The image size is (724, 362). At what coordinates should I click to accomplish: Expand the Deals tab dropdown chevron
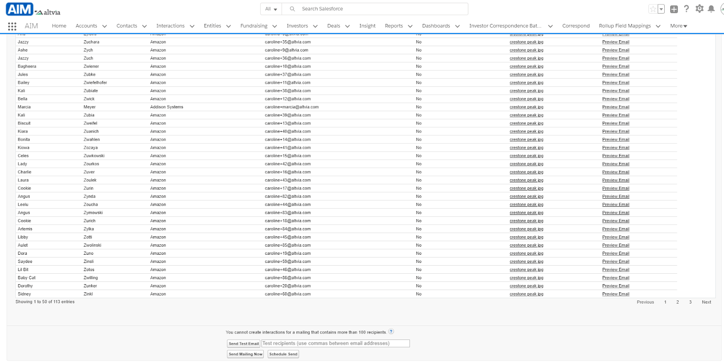point(348,26)
